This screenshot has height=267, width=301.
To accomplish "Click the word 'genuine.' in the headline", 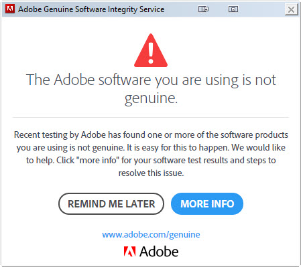I will point(151,98).
